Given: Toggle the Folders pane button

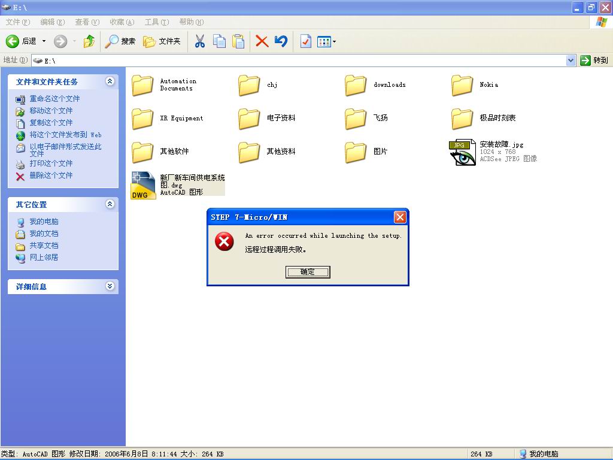Looking at the screenshot, I should 162,41.
